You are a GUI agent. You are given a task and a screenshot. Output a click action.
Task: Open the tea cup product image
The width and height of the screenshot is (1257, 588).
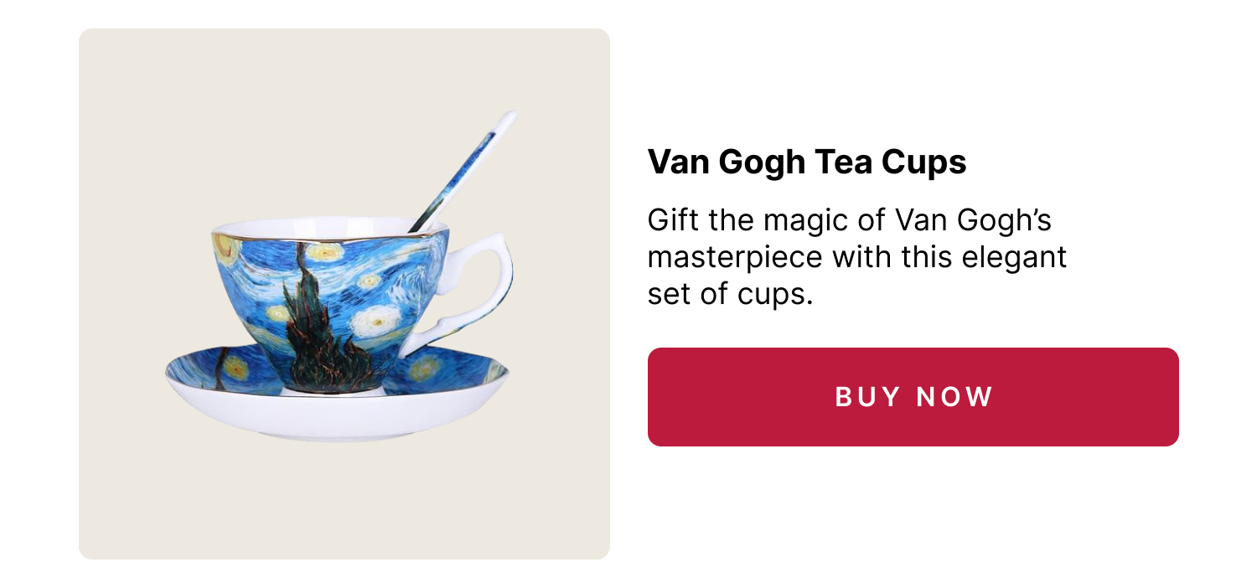tap(344, 294)
